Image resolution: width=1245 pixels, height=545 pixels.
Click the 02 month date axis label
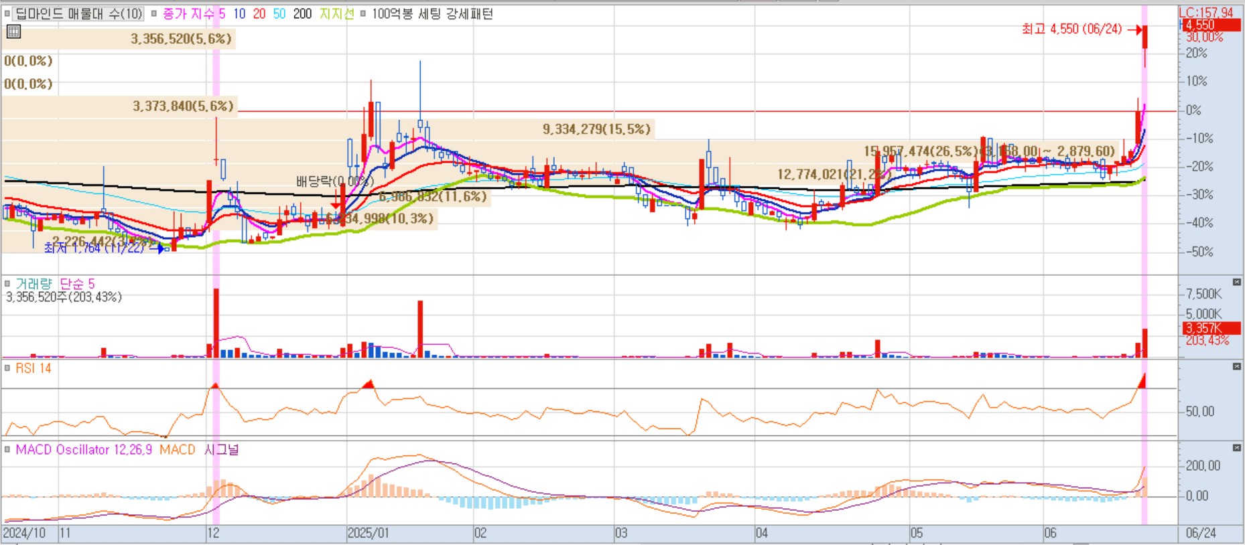[x=480, y=533]
